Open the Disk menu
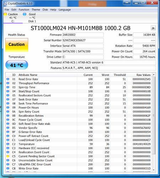The image size is (160, 178). [x=45, y=10]
